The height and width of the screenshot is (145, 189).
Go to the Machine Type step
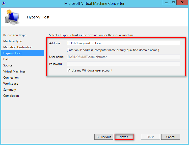tap(13, 41)
